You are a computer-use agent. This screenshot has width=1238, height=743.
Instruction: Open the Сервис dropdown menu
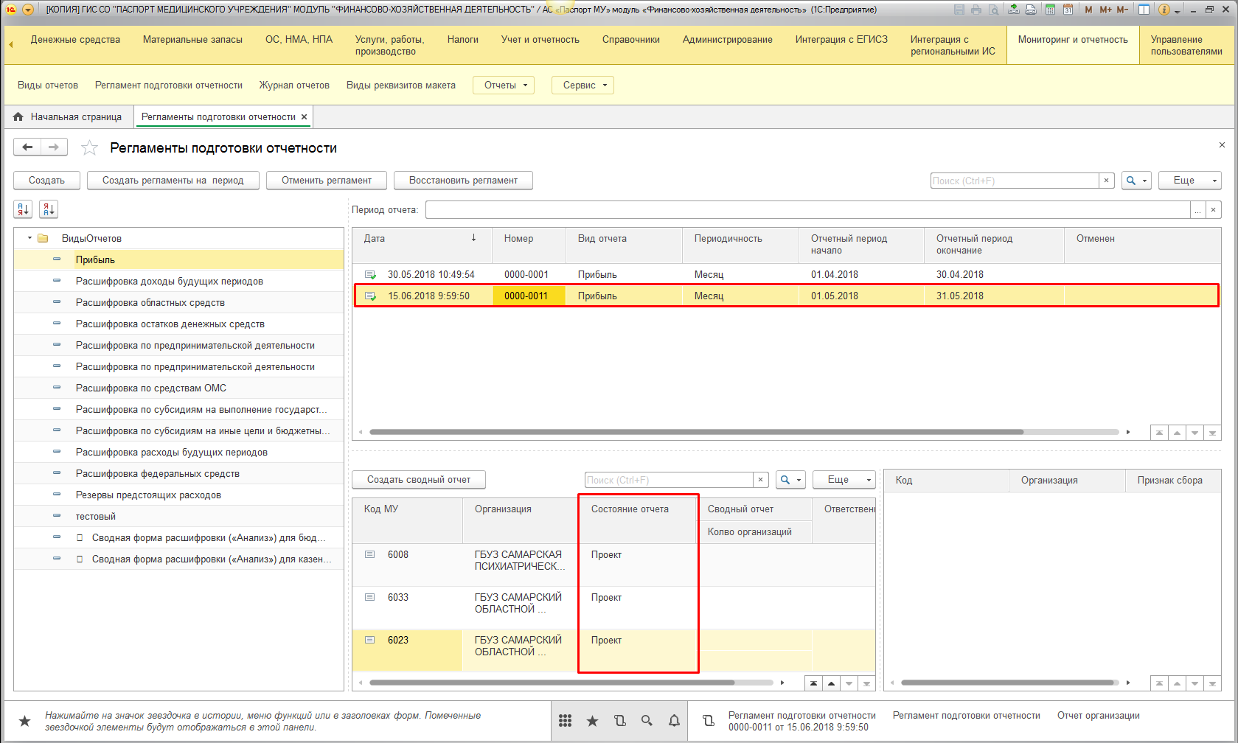tap(584, 86)
